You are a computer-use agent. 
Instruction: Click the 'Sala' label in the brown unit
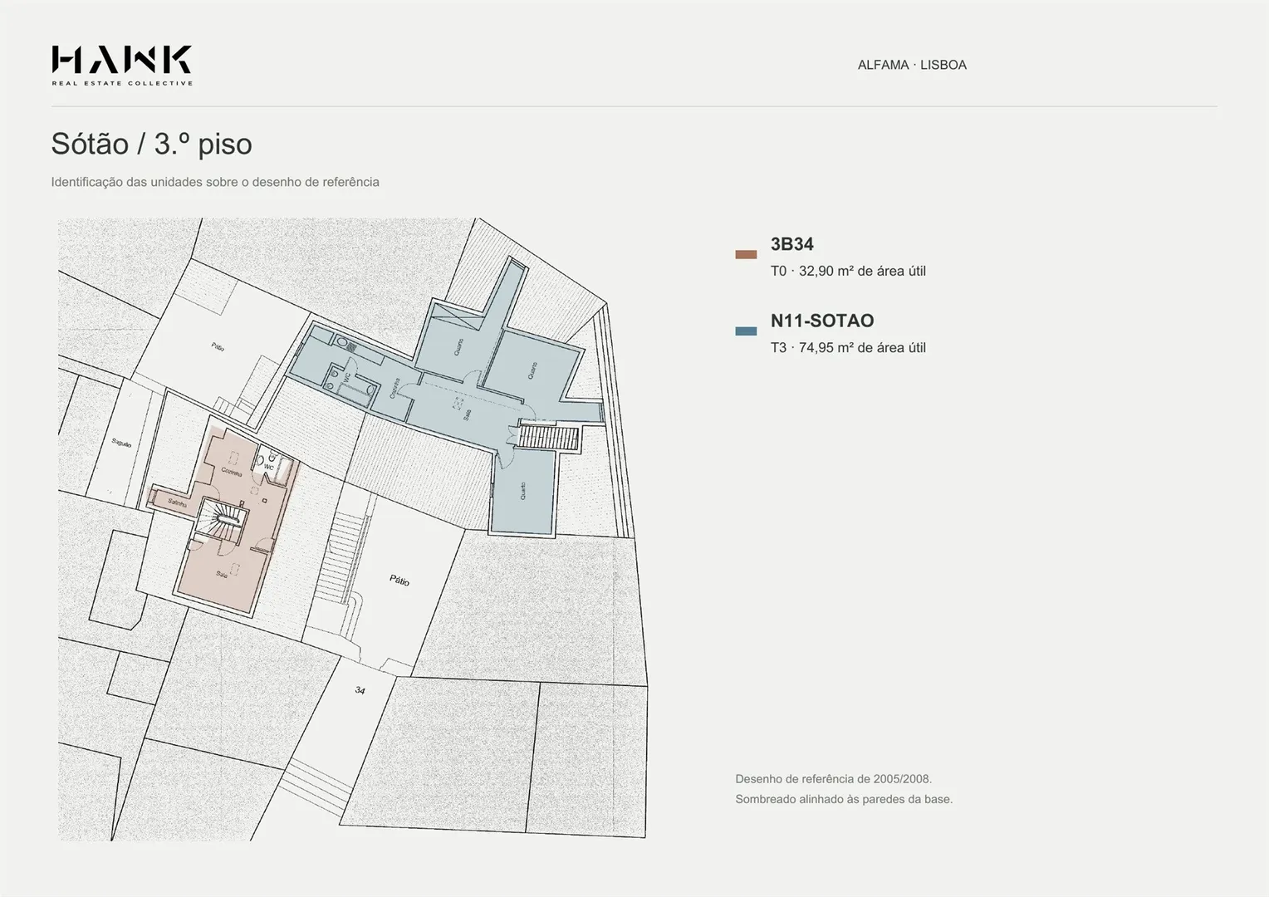click(222, 574)
